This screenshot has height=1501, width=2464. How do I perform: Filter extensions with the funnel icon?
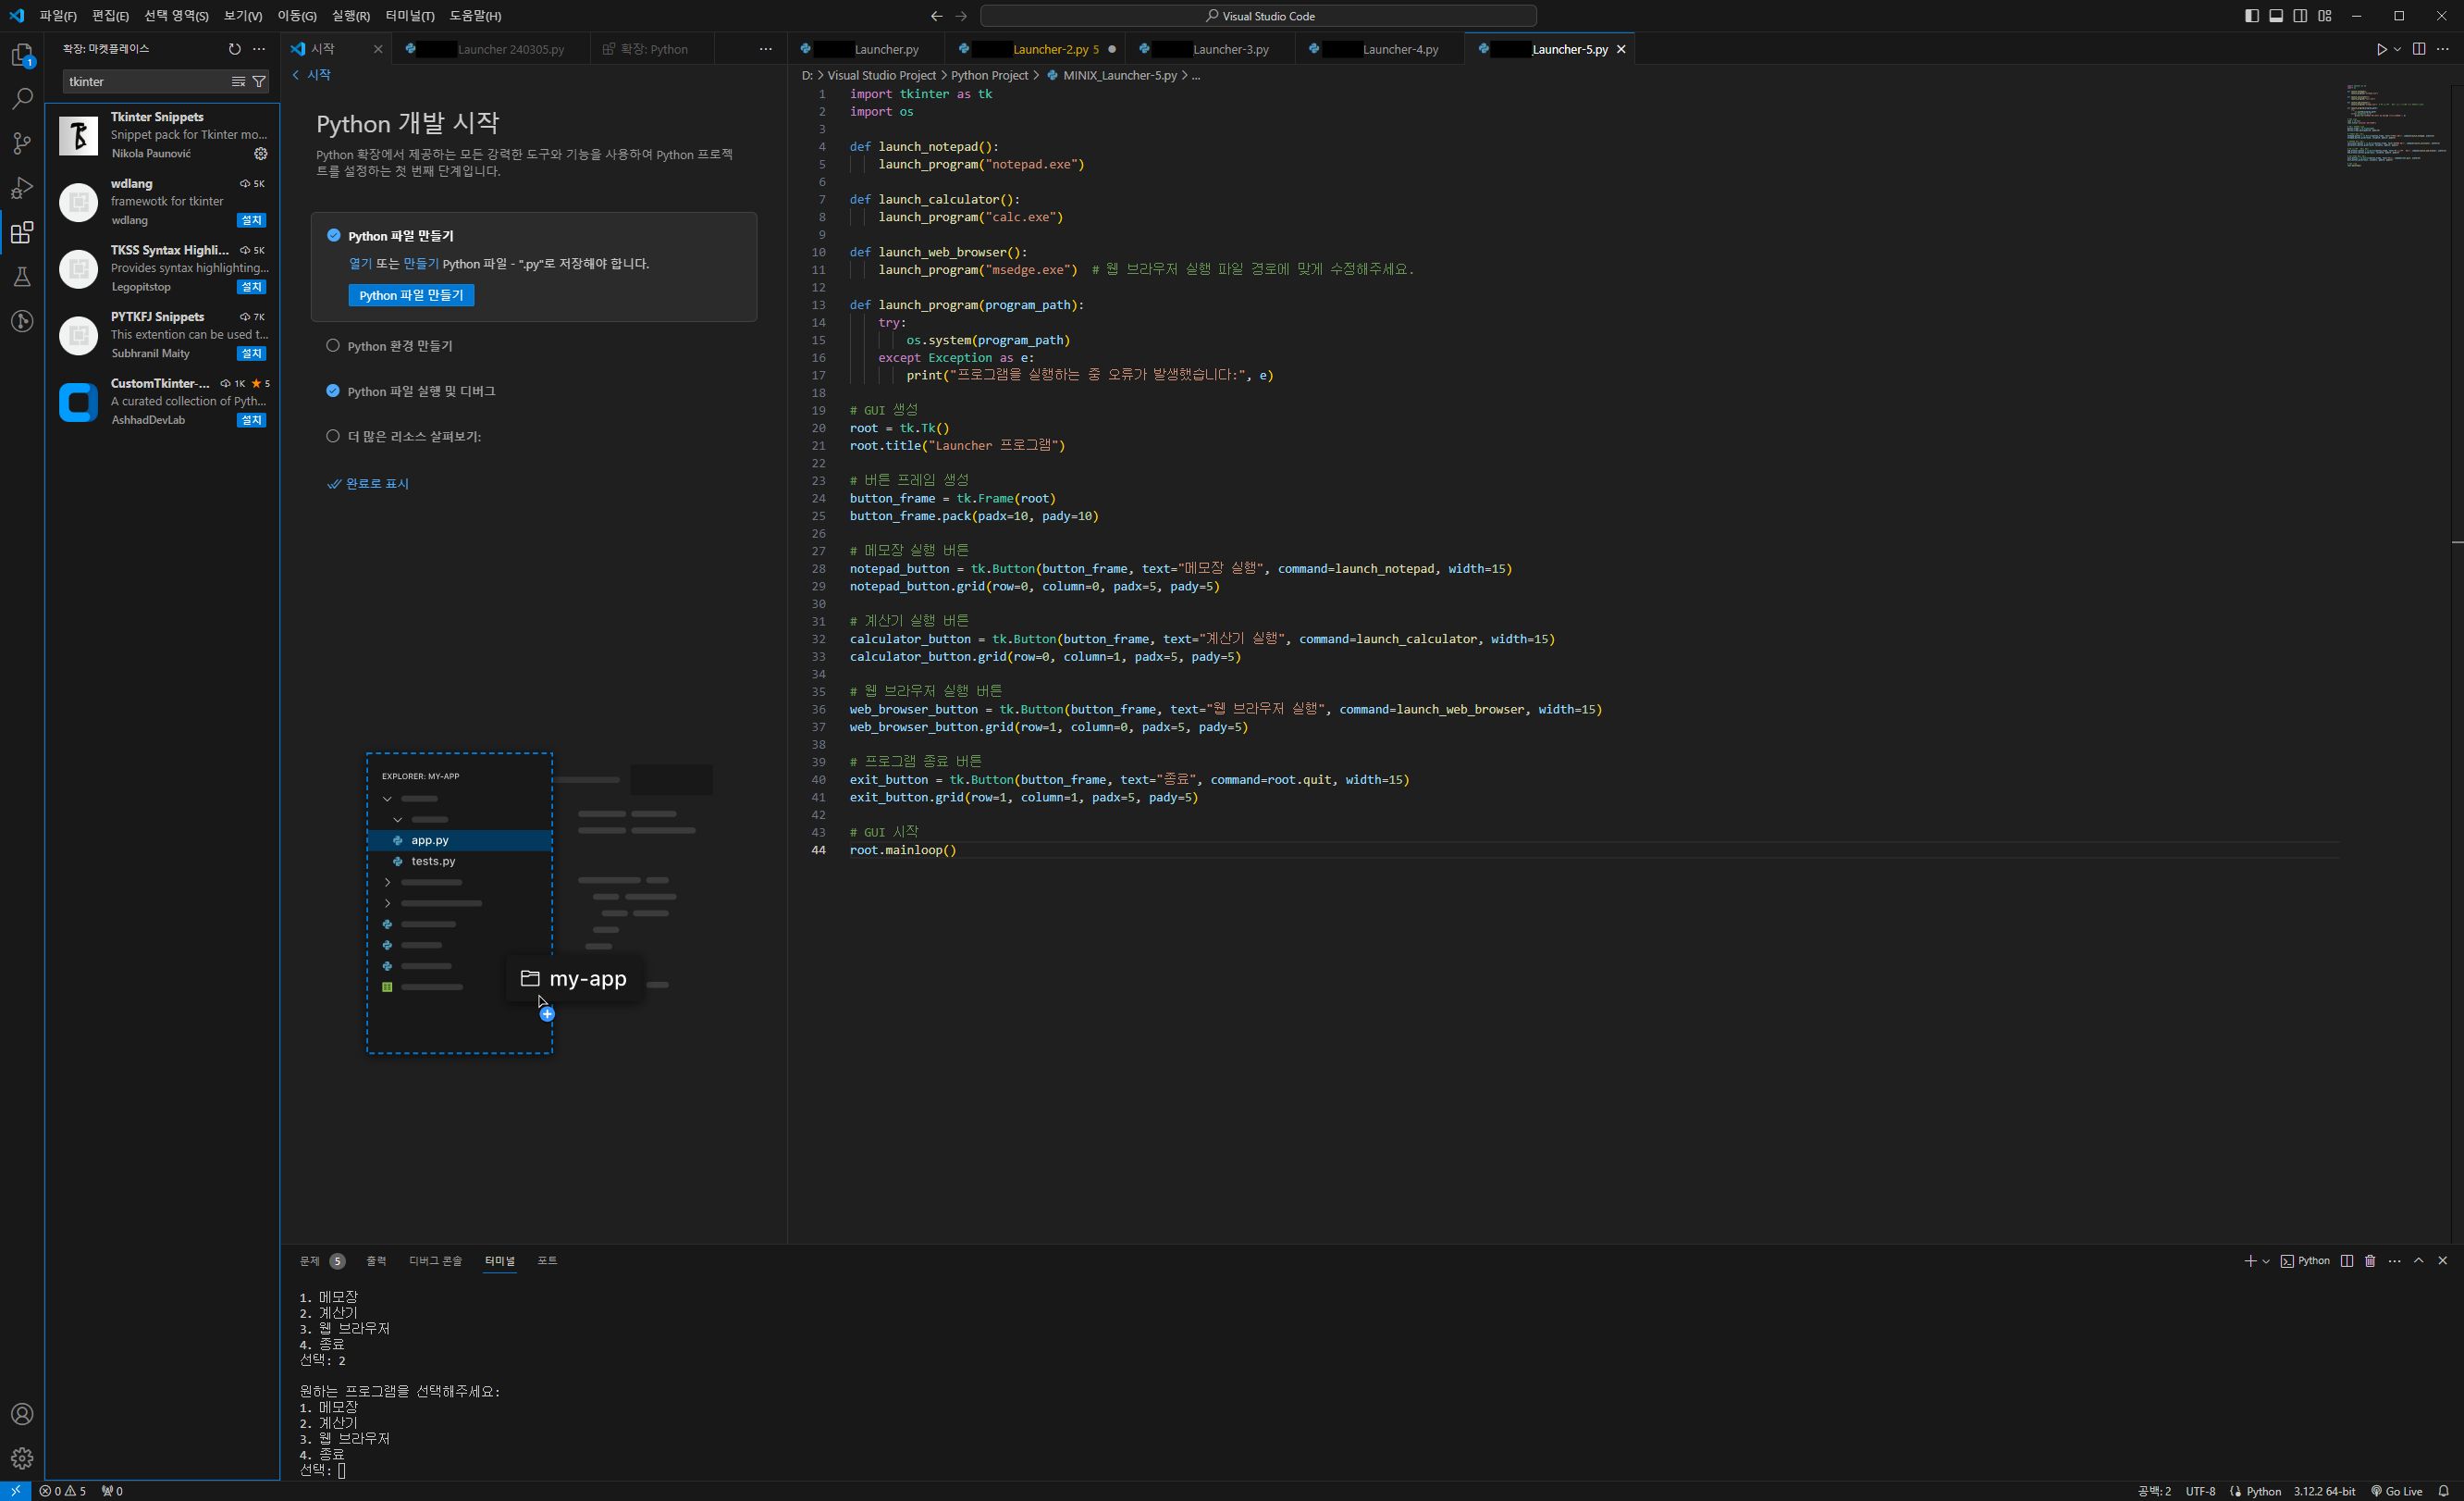coord(259,82)
